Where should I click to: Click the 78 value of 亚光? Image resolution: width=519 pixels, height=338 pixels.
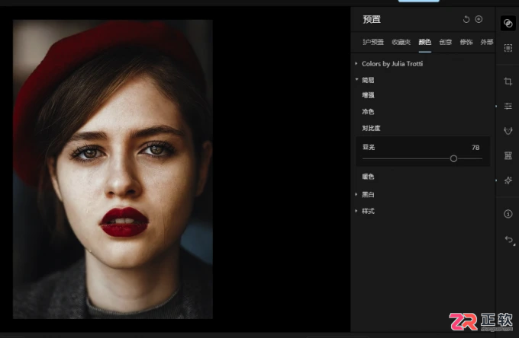click(475, 148)
